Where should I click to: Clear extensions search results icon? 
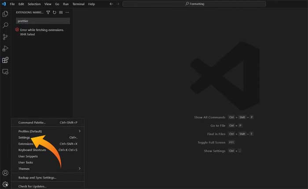(x=61, y=12)
